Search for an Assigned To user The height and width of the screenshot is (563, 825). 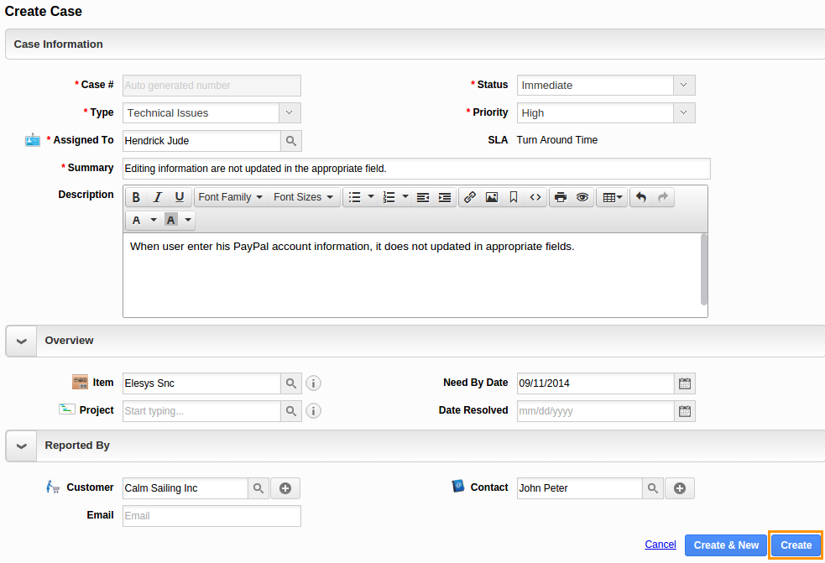coord(290,140)
